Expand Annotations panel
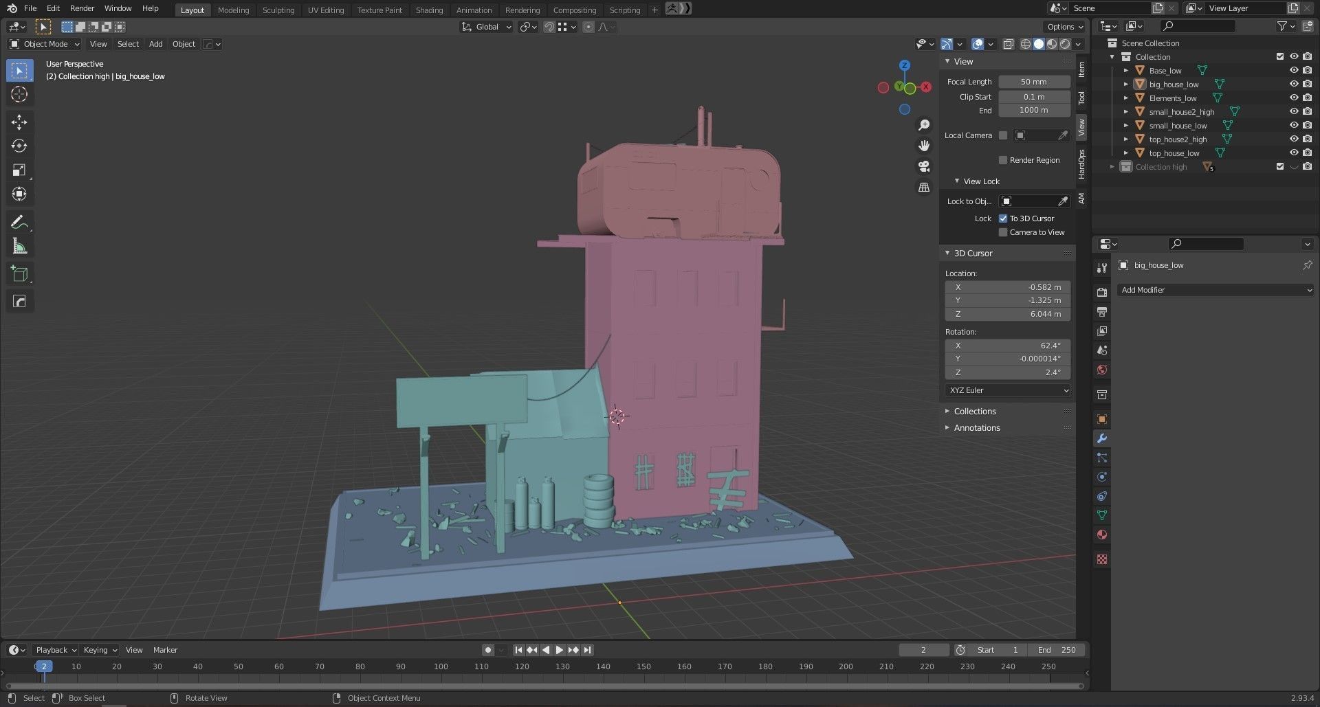Image resolution: width=1320 pixels, height=707 pixels. [x=976, y=428]
